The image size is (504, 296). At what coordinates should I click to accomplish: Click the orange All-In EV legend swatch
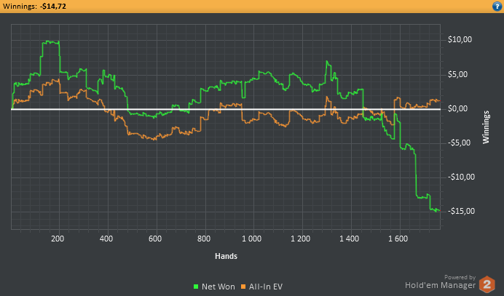click(243, 287)
